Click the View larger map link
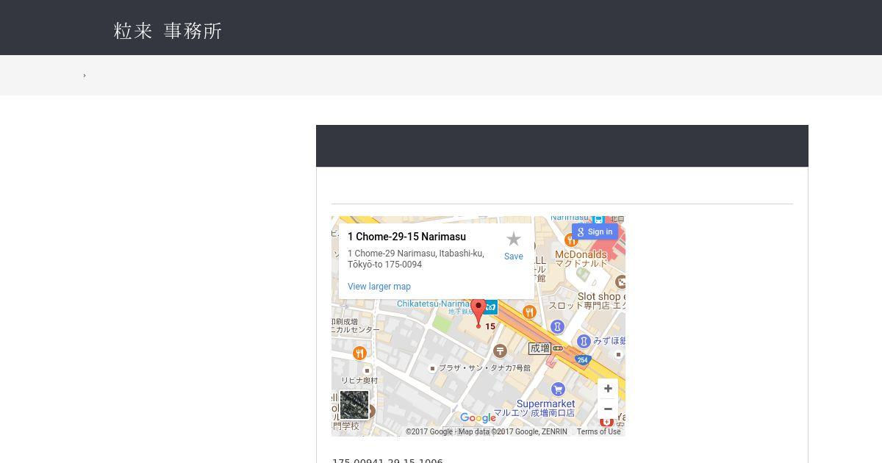 (x=379, y=287)
